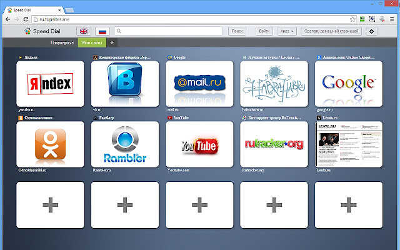Image resolution: width=400 pixels, height=250 pixels.
Task: Select the Сделать домашней страницей button
Action: coord(331,31)
